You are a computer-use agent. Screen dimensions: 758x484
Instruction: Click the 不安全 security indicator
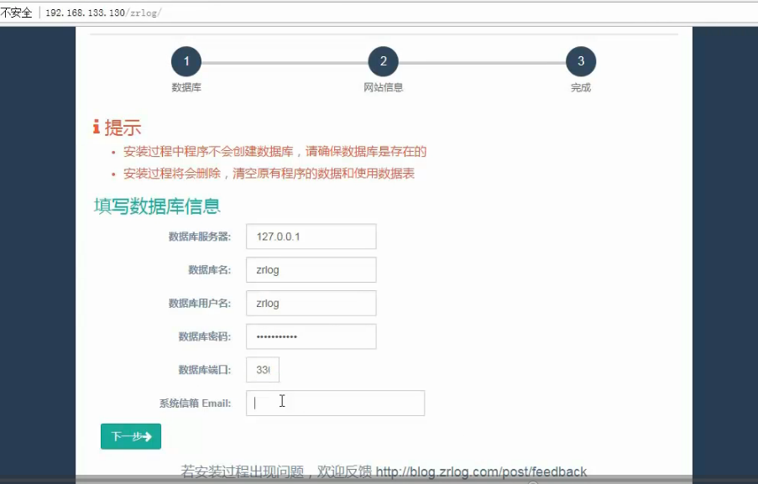(16, 13)
